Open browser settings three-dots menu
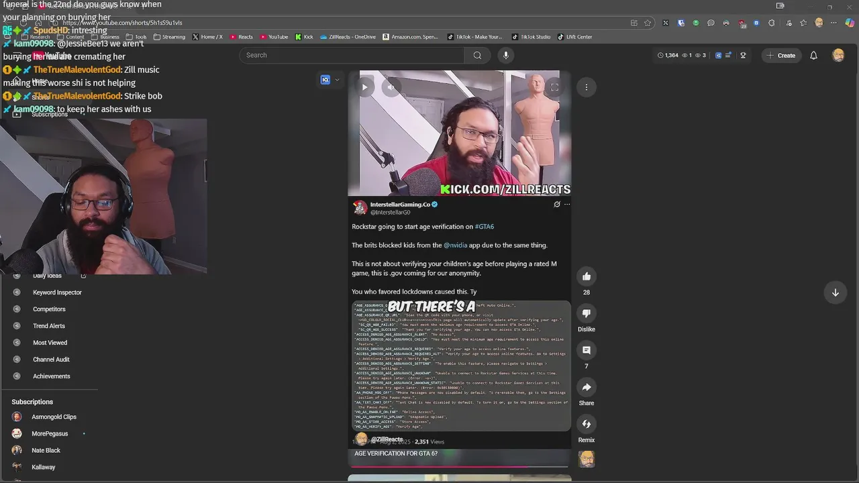859x483 pixels. point(833,23)
